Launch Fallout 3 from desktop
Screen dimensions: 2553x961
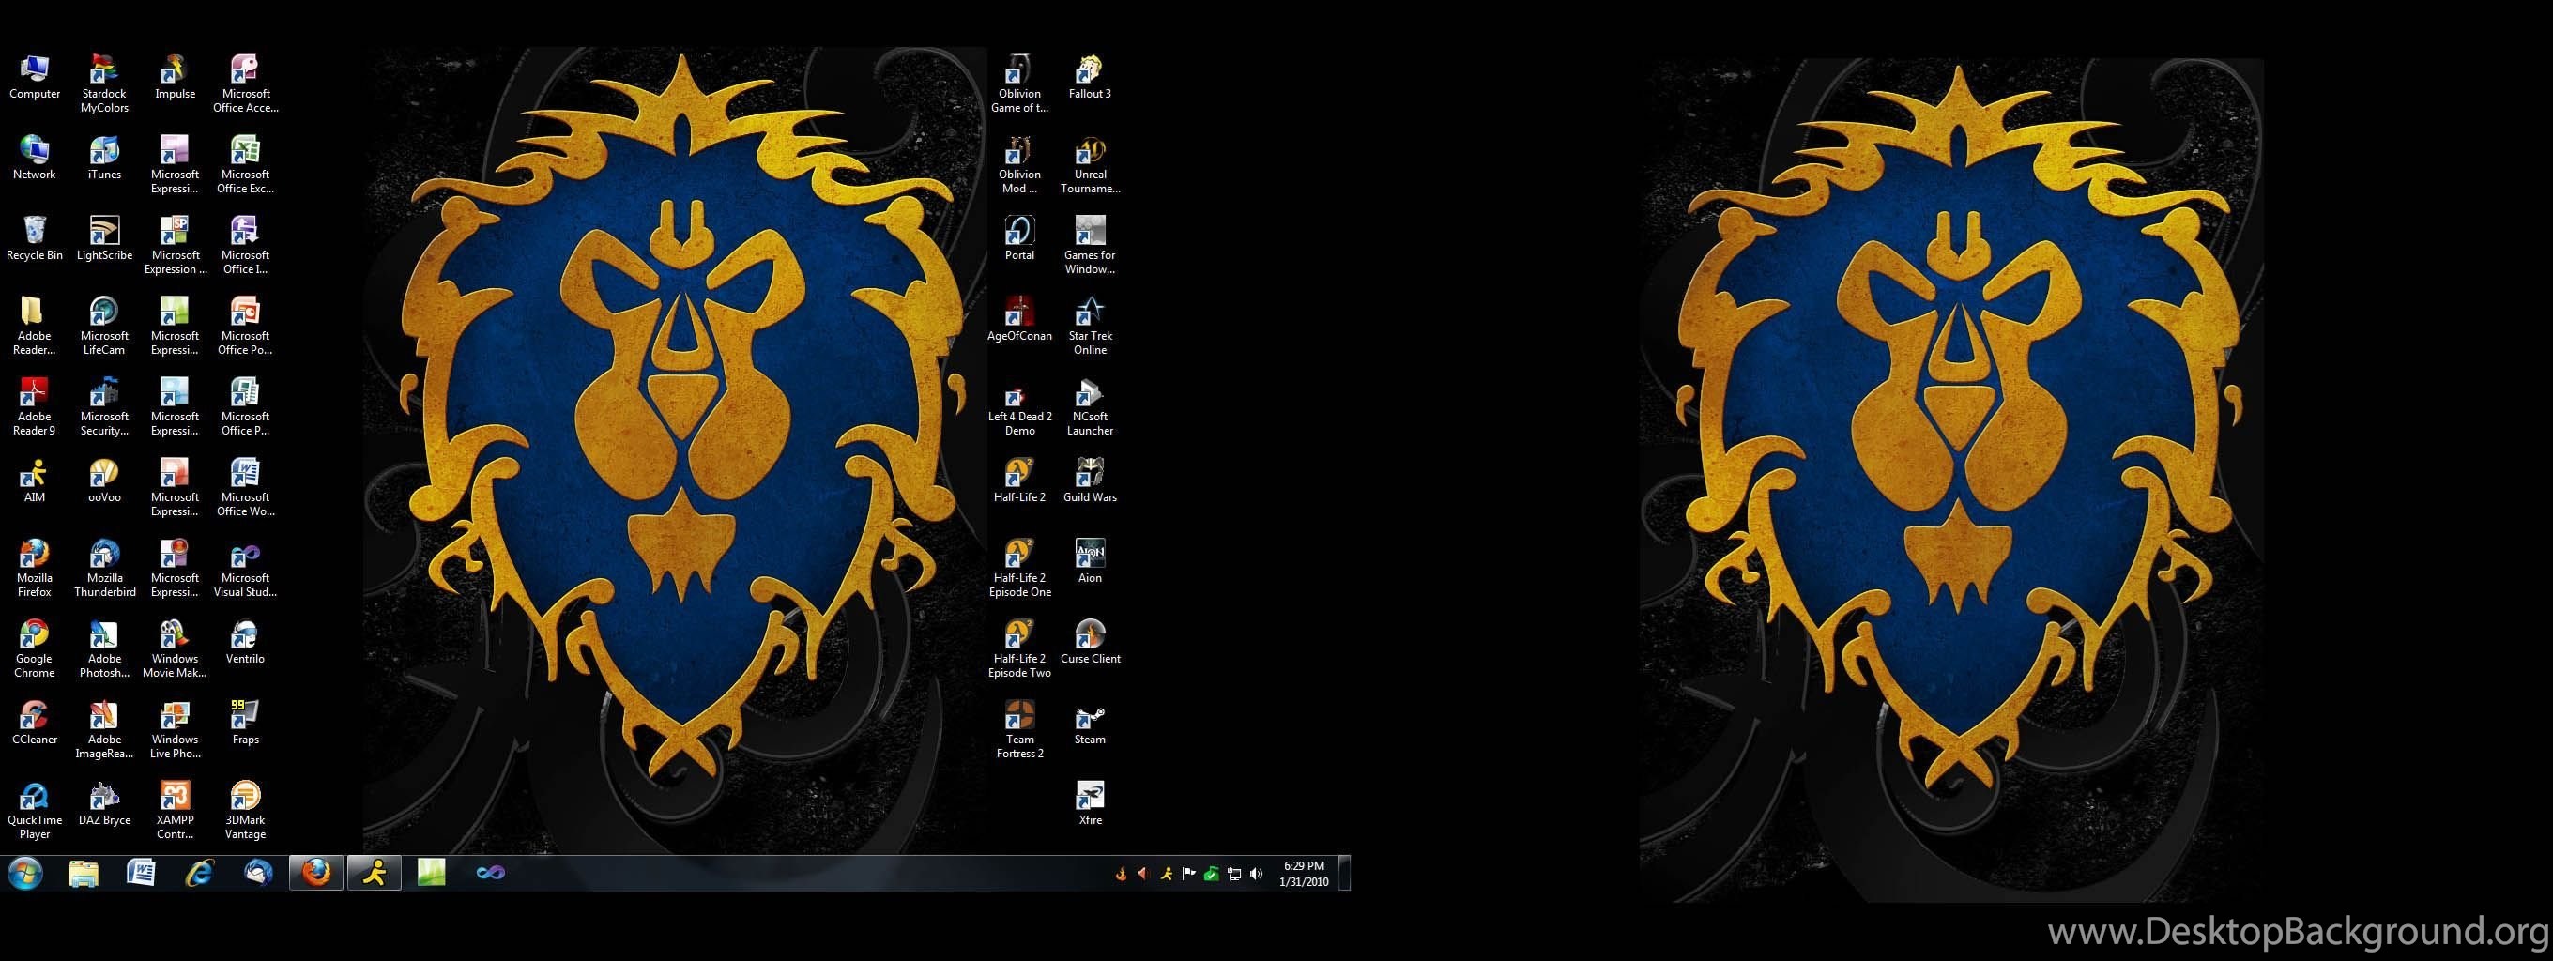(x=1089, y=77)
